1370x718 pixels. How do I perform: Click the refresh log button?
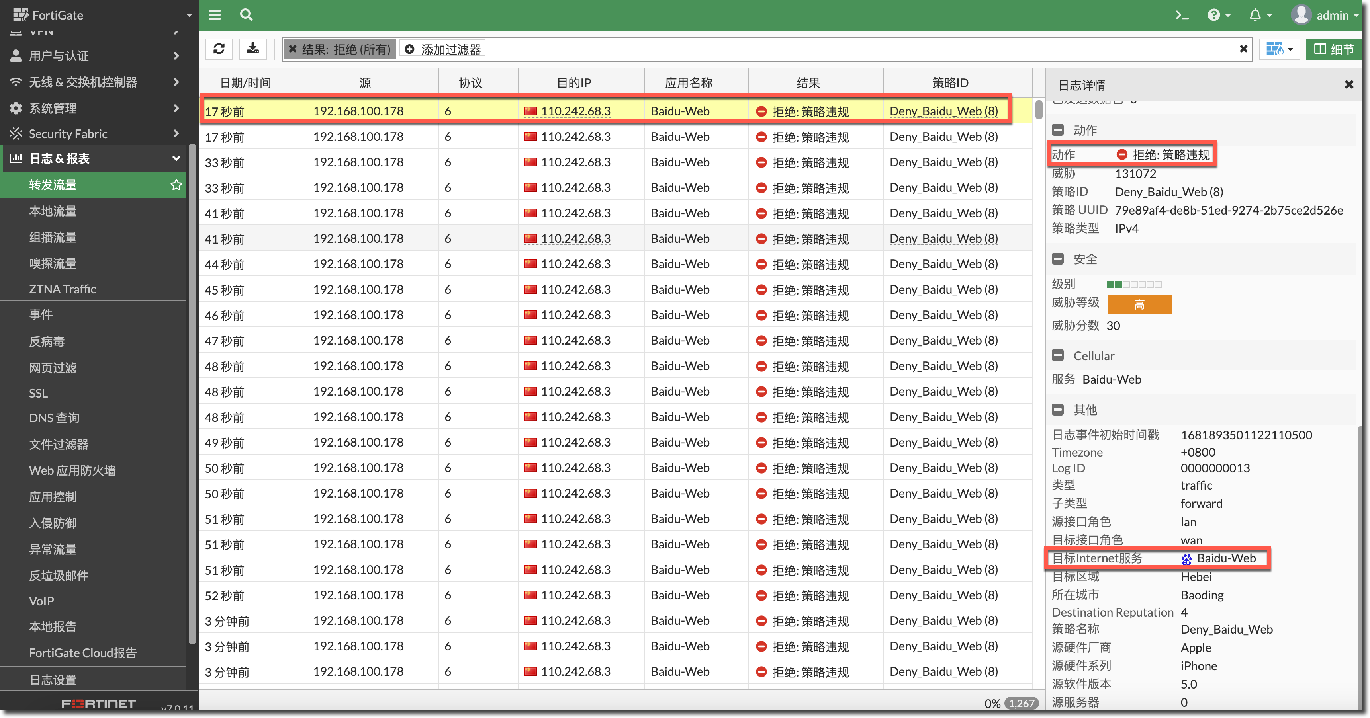[x=219, y=49]
